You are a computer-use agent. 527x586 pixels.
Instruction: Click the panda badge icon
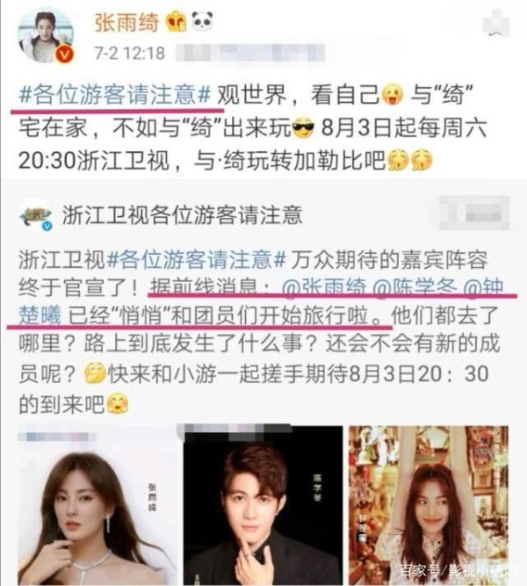(203, 21)
